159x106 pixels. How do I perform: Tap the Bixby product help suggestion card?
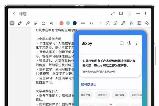coord(110,66)
